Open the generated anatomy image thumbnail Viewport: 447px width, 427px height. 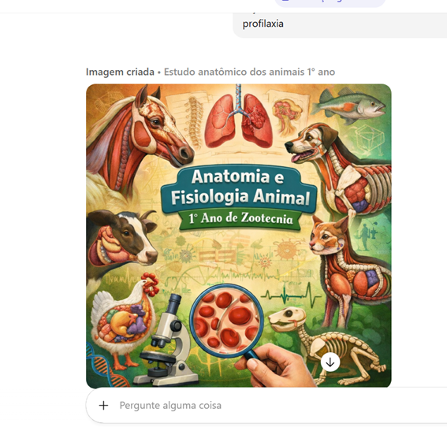tap(239, 236)
